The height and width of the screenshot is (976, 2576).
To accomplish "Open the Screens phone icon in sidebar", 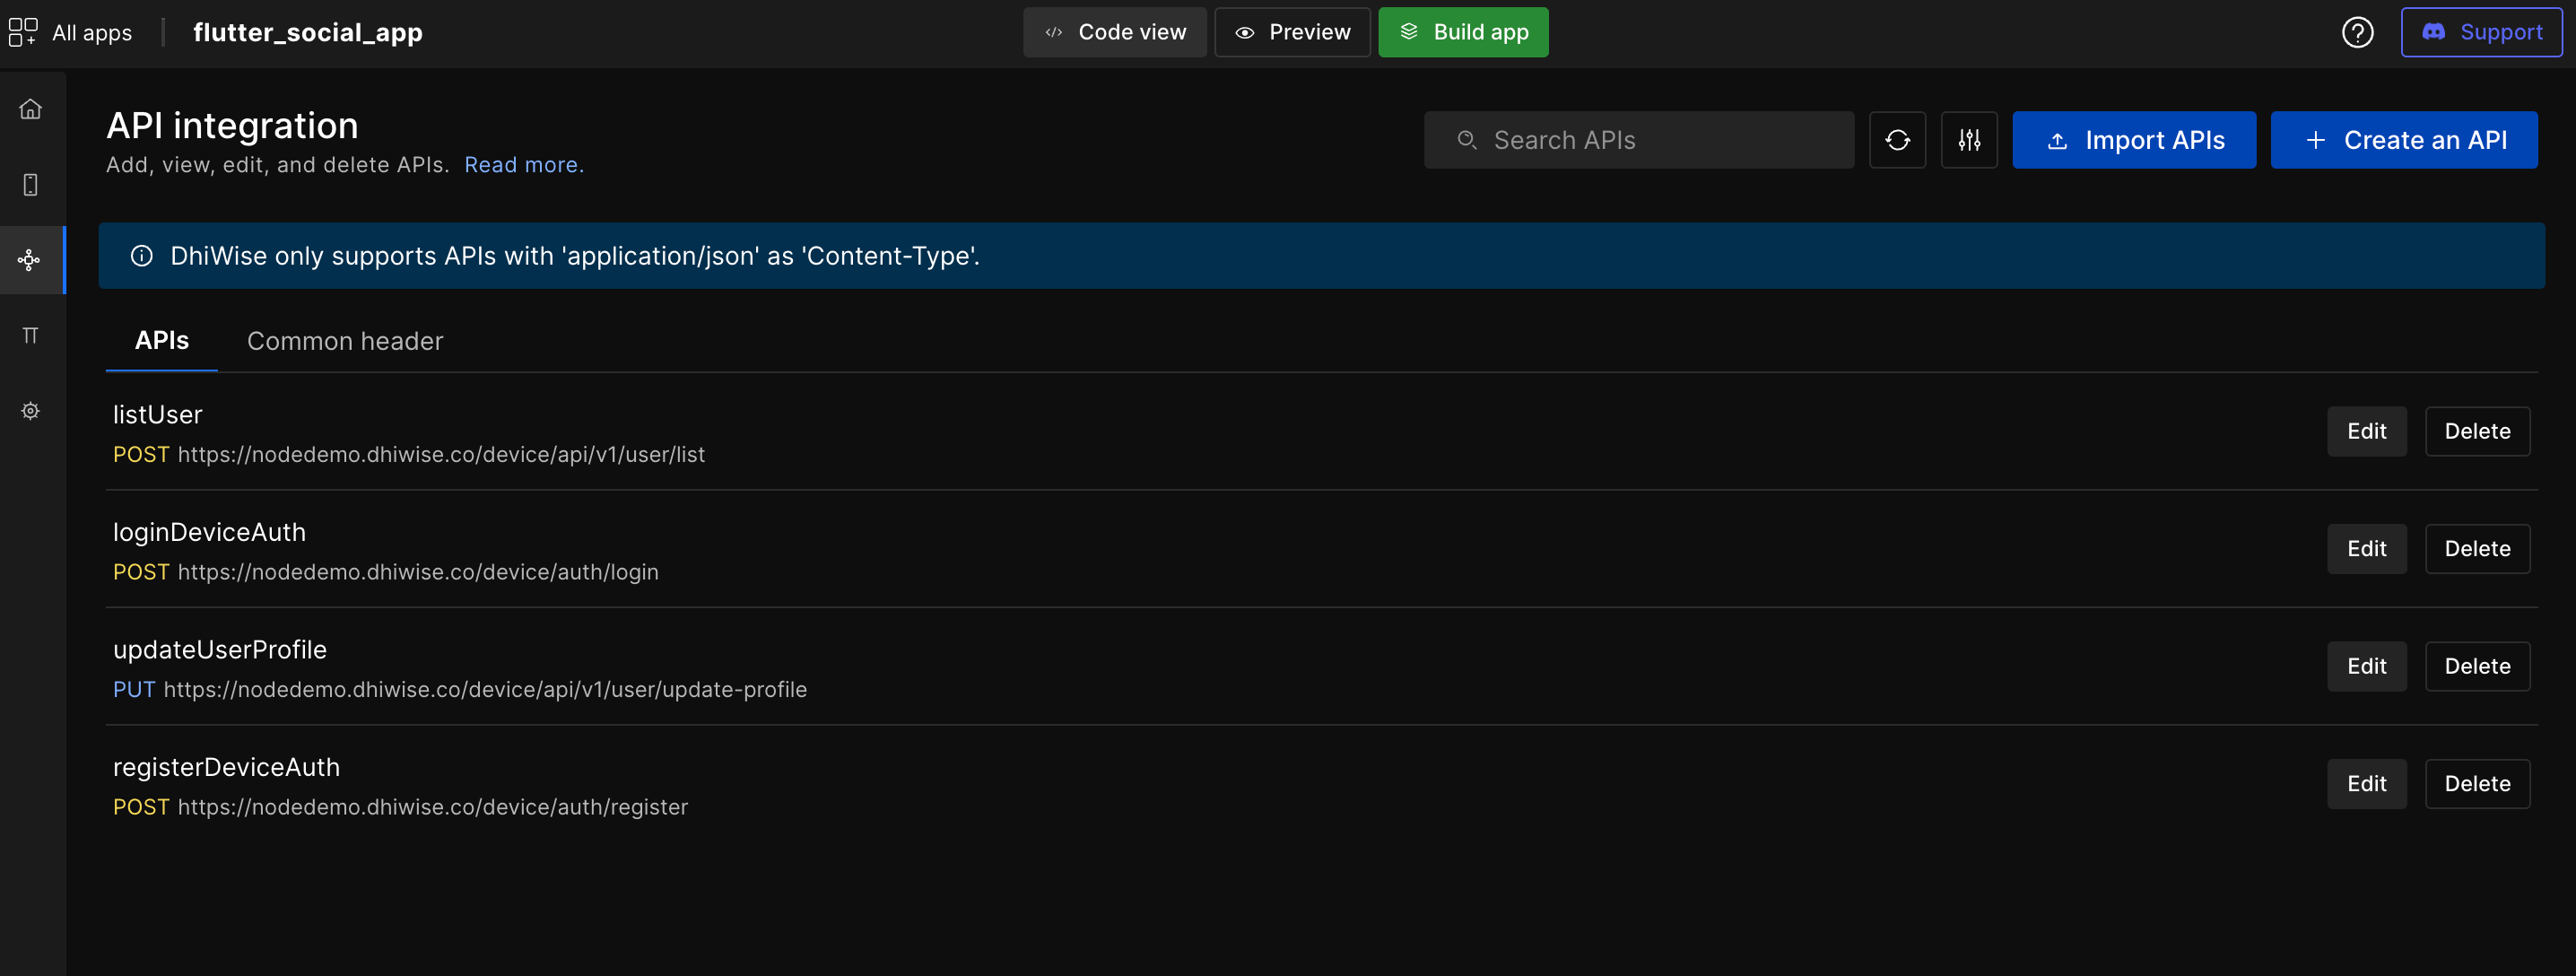I will pyautogui.click(x=31, y=184).
